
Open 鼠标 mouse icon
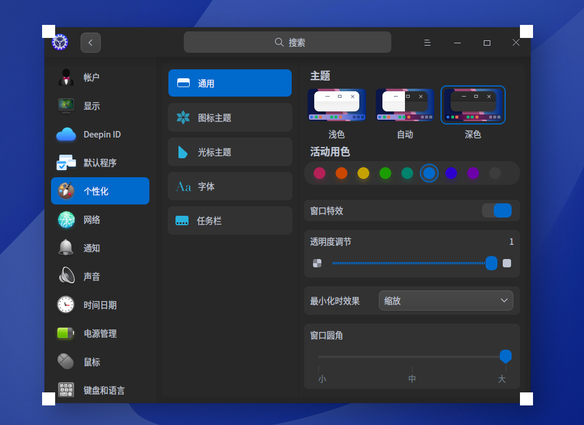[x=66, y=362]
